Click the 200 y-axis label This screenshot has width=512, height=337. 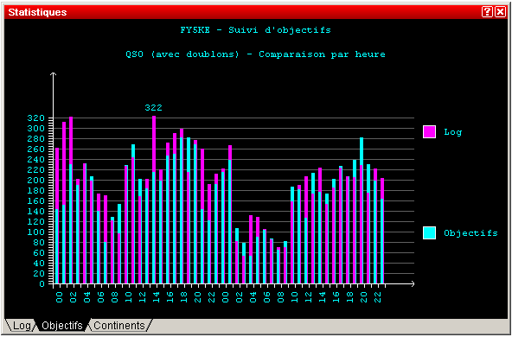[37, 180]
